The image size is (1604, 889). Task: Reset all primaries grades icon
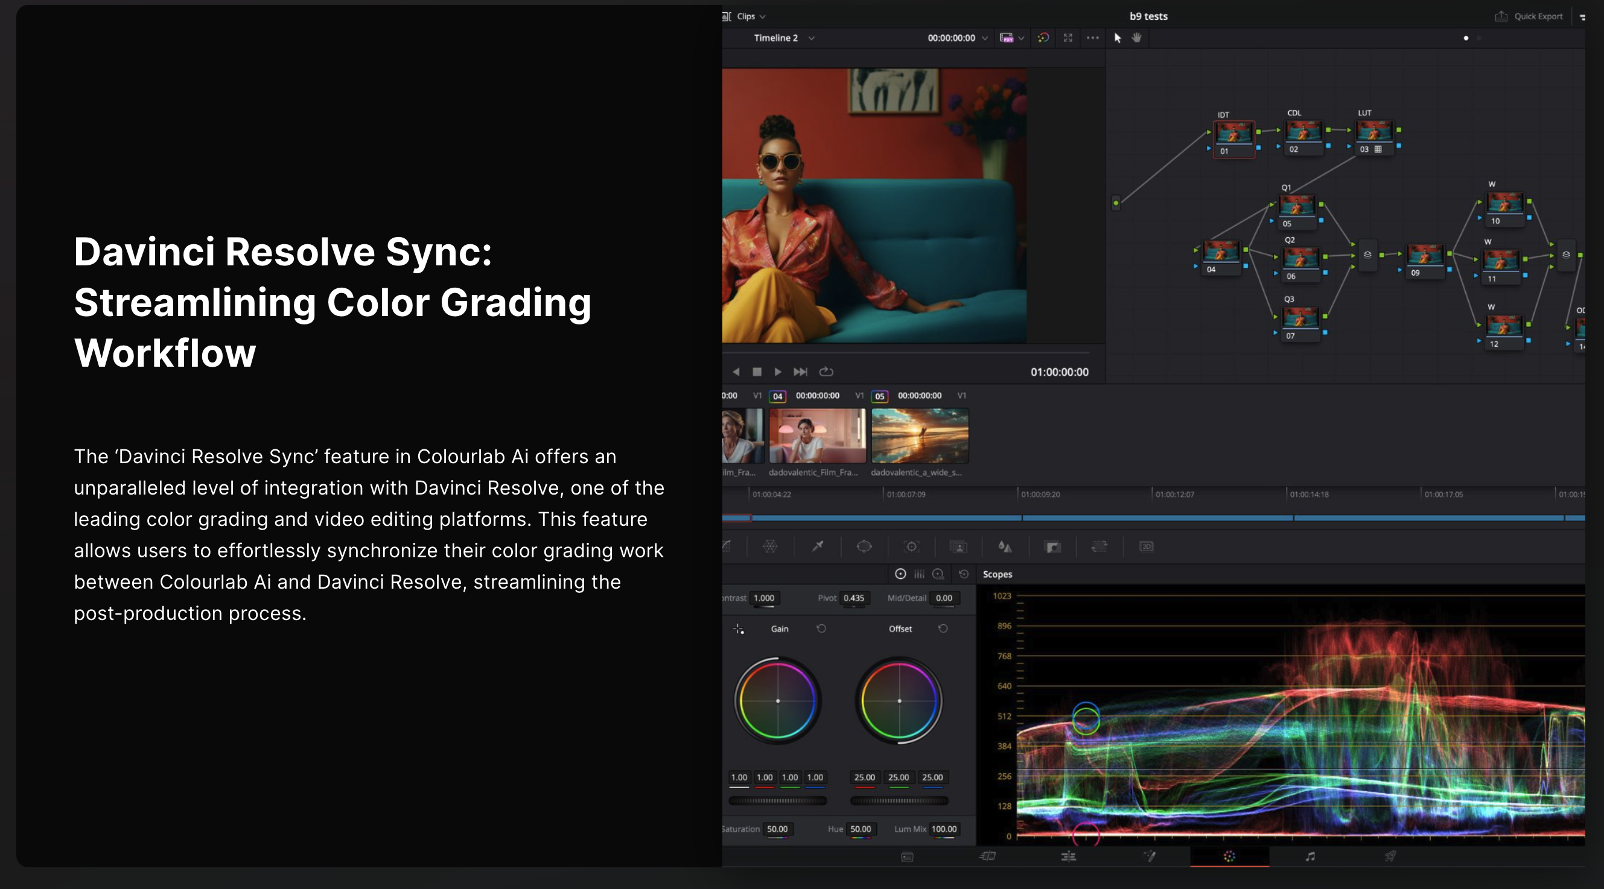pyautogui.click(x=964, y=574)
